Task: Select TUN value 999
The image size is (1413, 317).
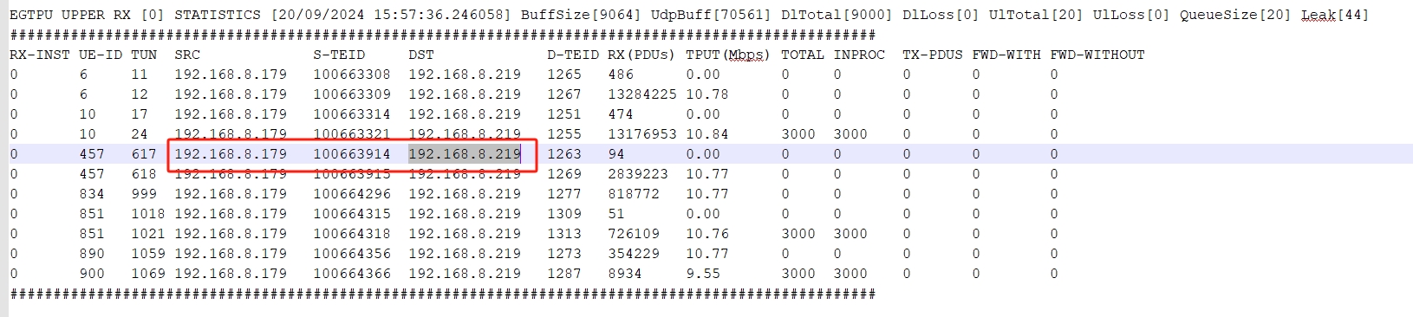Action: 144,194
